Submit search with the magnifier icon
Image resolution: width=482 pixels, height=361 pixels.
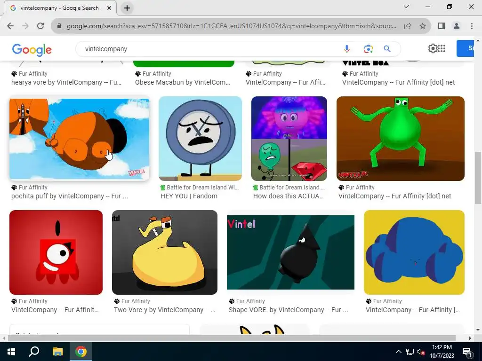[x=387, y=49]
